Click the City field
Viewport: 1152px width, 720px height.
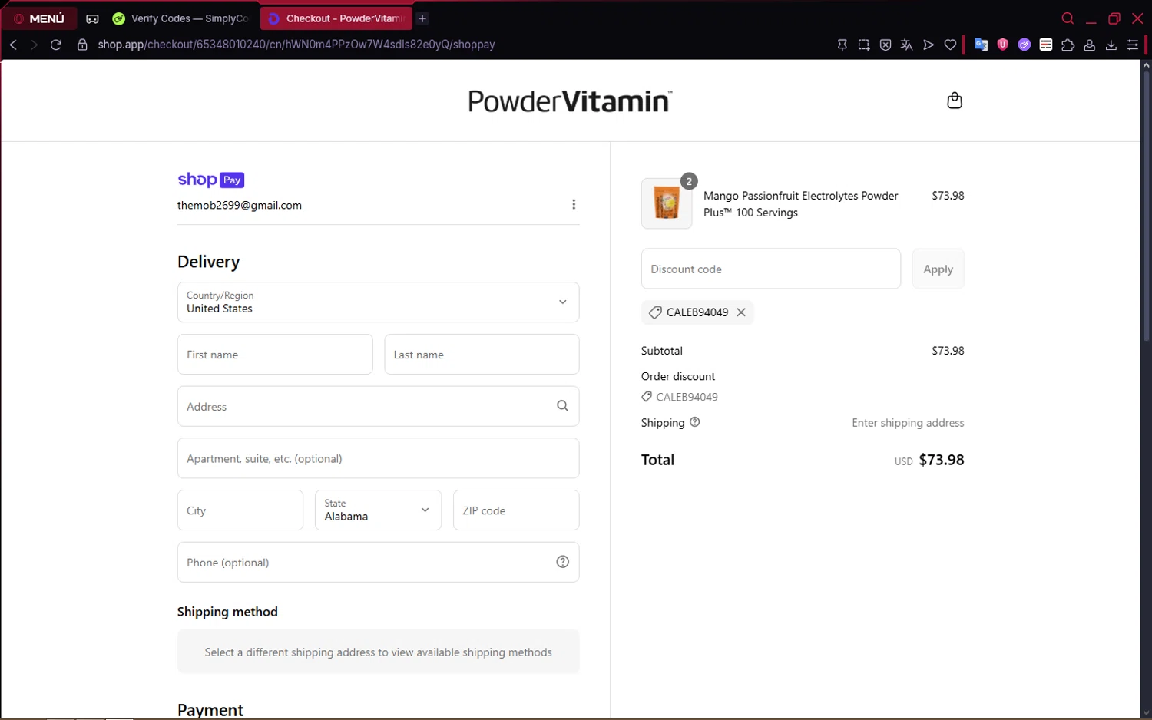pos(240,510)
